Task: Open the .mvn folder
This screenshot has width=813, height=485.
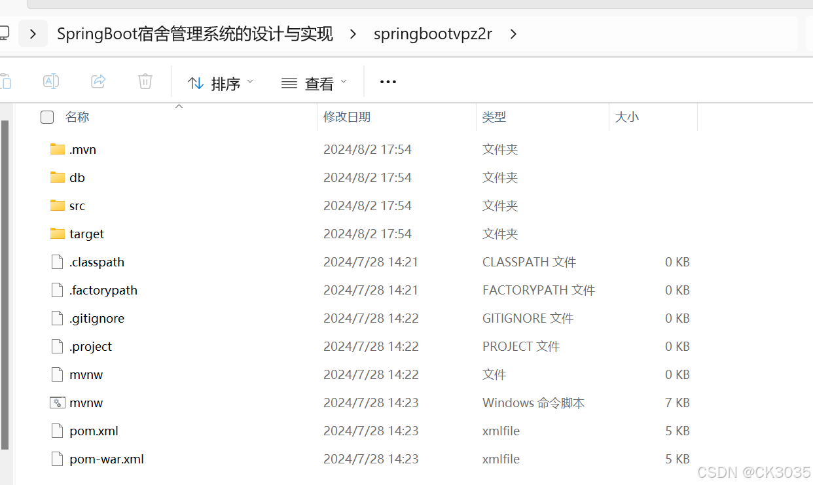Action: [x=82, y=149]
